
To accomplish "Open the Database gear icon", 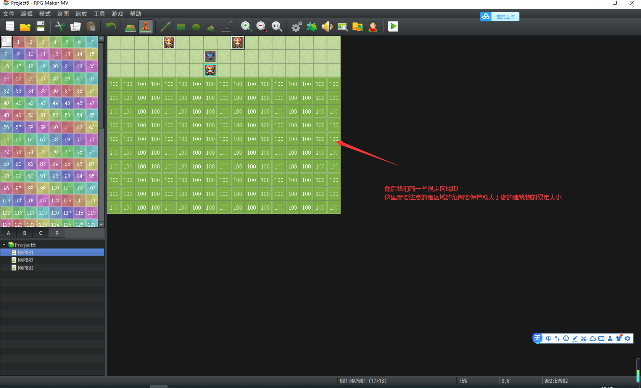I will click(x=297, y=27).
